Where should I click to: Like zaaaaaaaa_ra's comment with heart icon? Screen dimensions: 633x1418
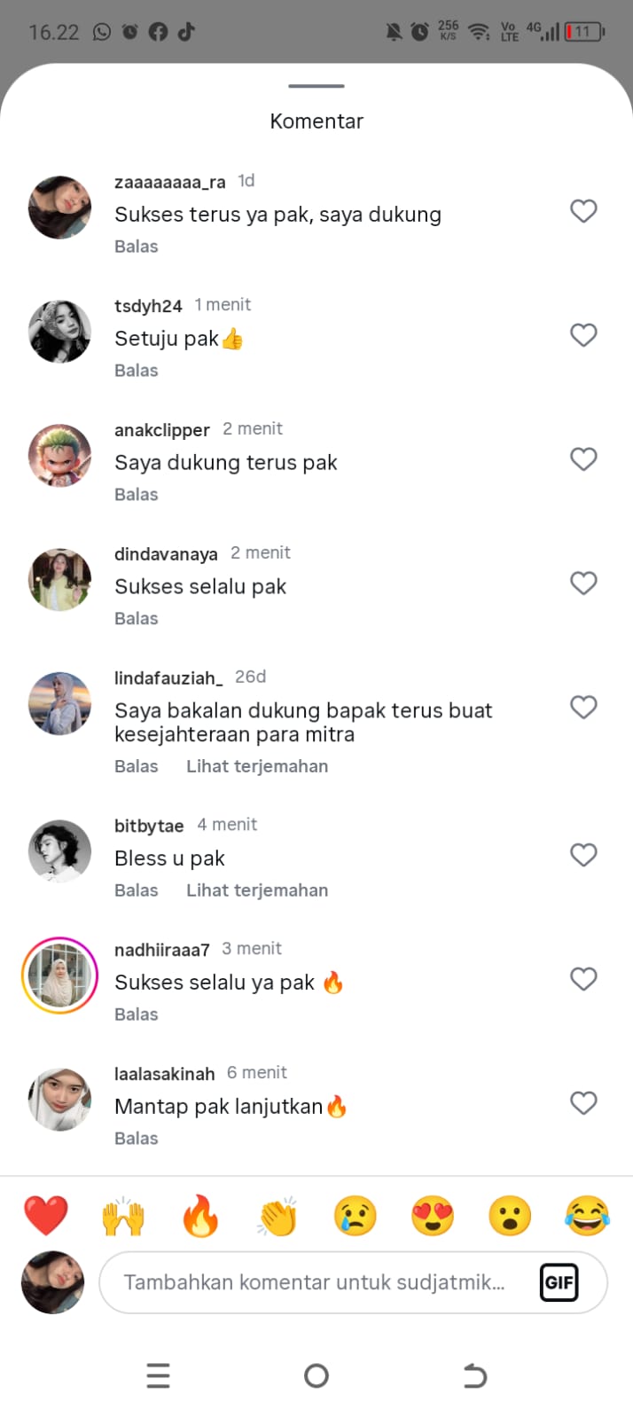[583, 211]
